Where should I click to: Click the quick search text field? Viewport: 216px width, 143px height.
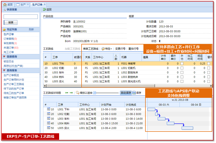tap(20, 17)
